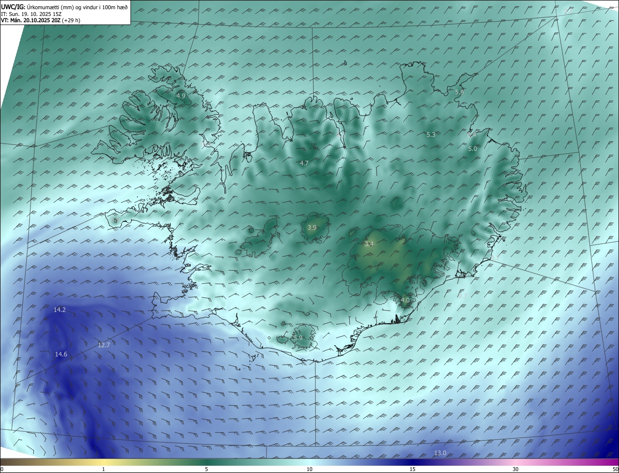619x473 pixels.
Task: Select the 13.0 value above the color scale
Action: click(x=440, y=453)
